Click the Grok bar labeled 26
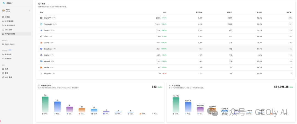The height and width of the screenshot is (124, 297). [x=94, y=111]
